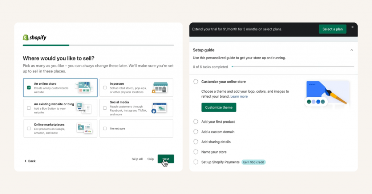372x194 pixels.
Task: Click dashed circle beside Add a custom domain
Action: (196, 132)
